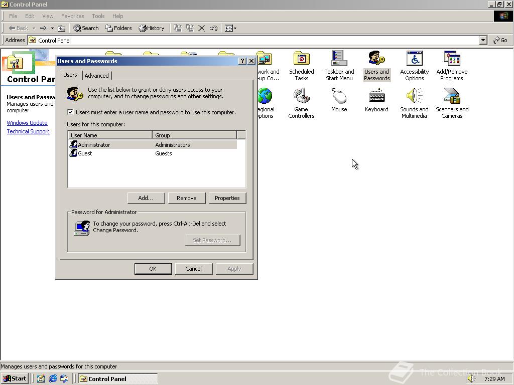
Task: Open the File menu
Action: coord(13,16)
